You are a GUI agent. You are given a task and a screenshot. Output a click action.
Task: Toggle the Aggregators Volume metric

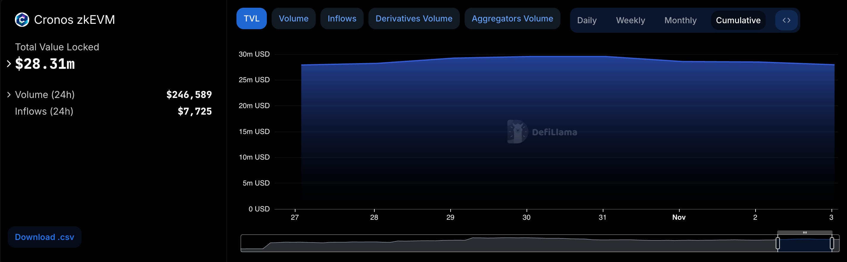pyautogui.click(x=512, y=18)
